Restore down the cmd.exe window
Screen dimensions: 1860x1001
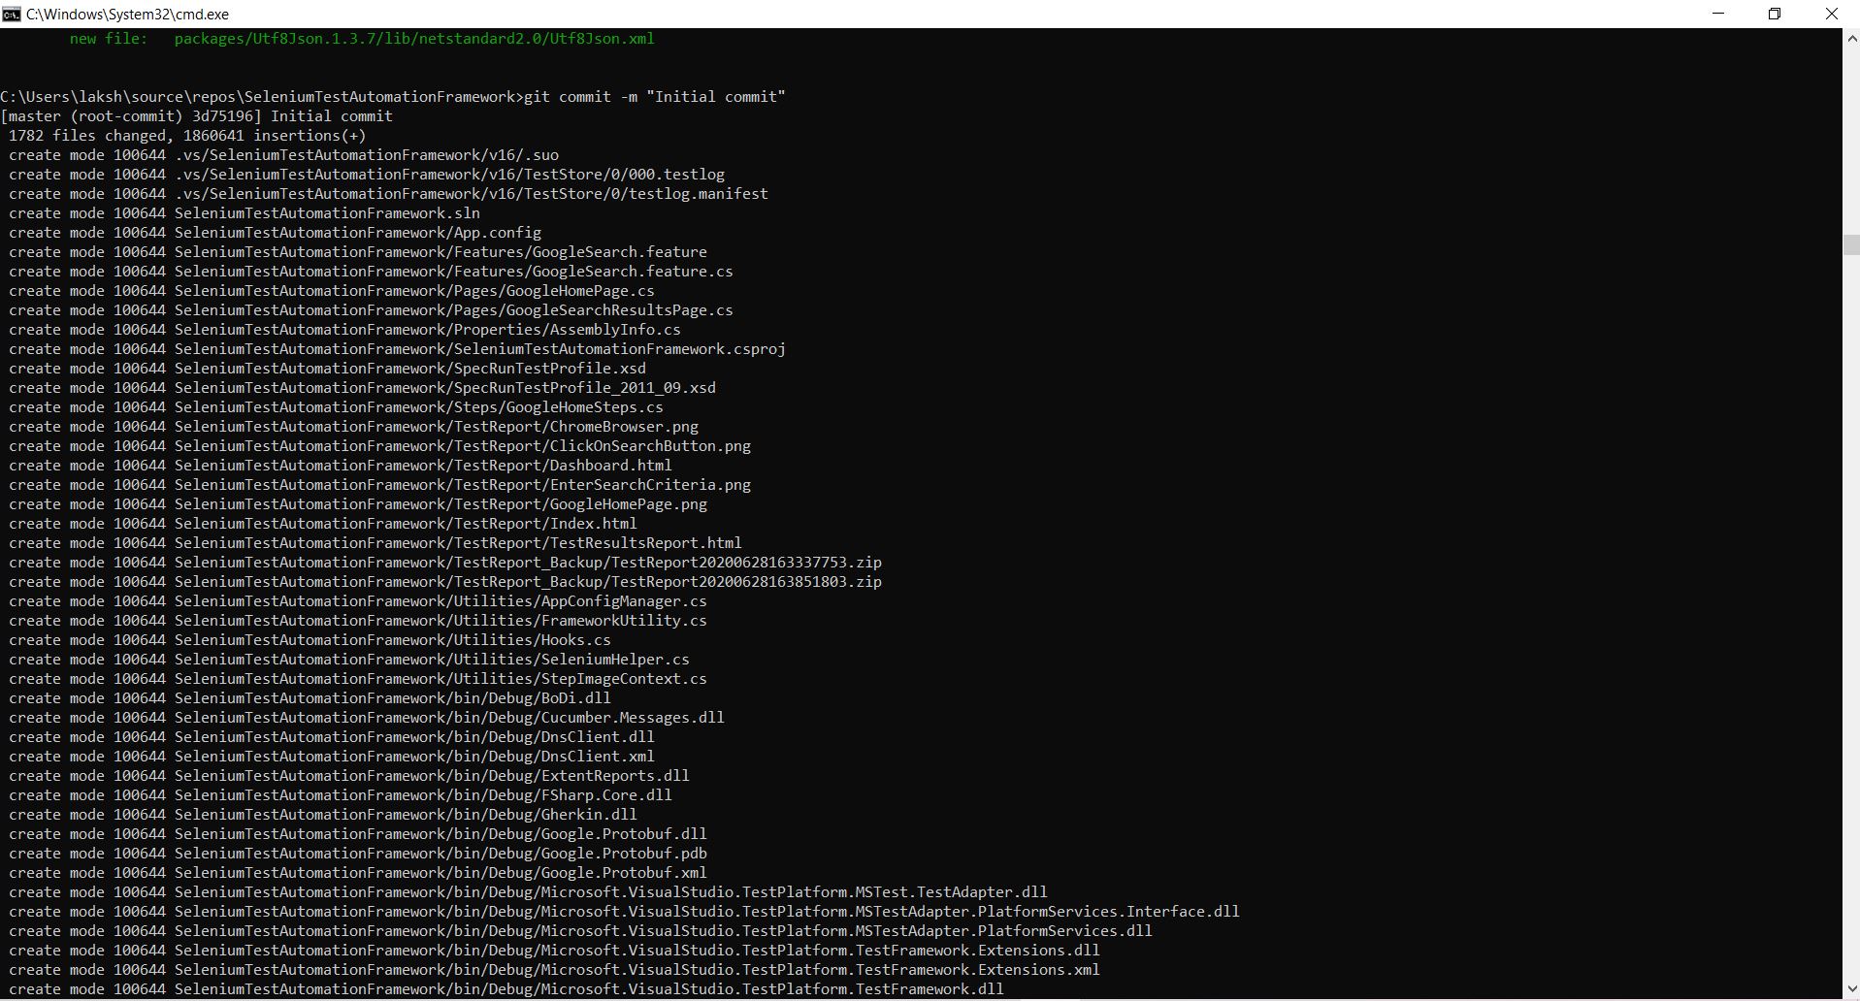pyautogui.click(x=1775, y=14)
